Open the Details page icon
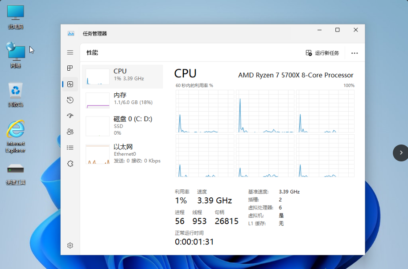The image size is (408, 269). (70, 148)
